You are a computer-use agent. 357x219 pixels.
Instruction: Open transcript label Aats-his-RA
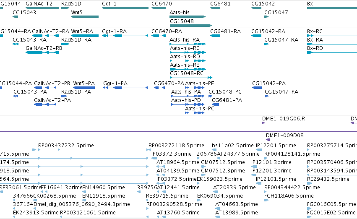click(x=185, y=40)
